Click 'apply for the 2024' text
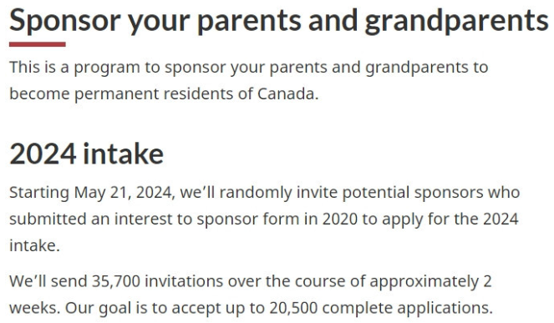 (x=450, y=220)
